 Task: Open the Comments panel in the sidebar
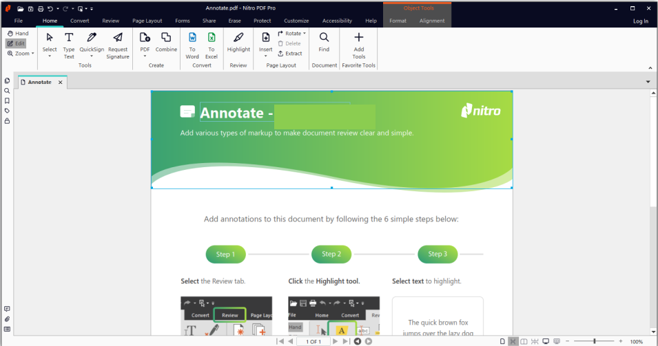click(x=7, y=309)
